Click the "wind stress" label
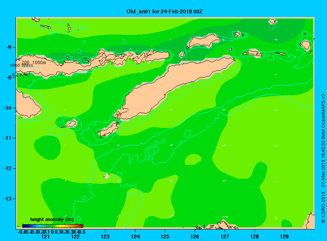 pos(21,65)
